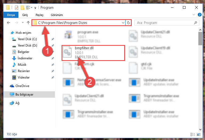Click the search magnifier icon
This screenshot has width=205, height=140.
click(x=195, y=23)
